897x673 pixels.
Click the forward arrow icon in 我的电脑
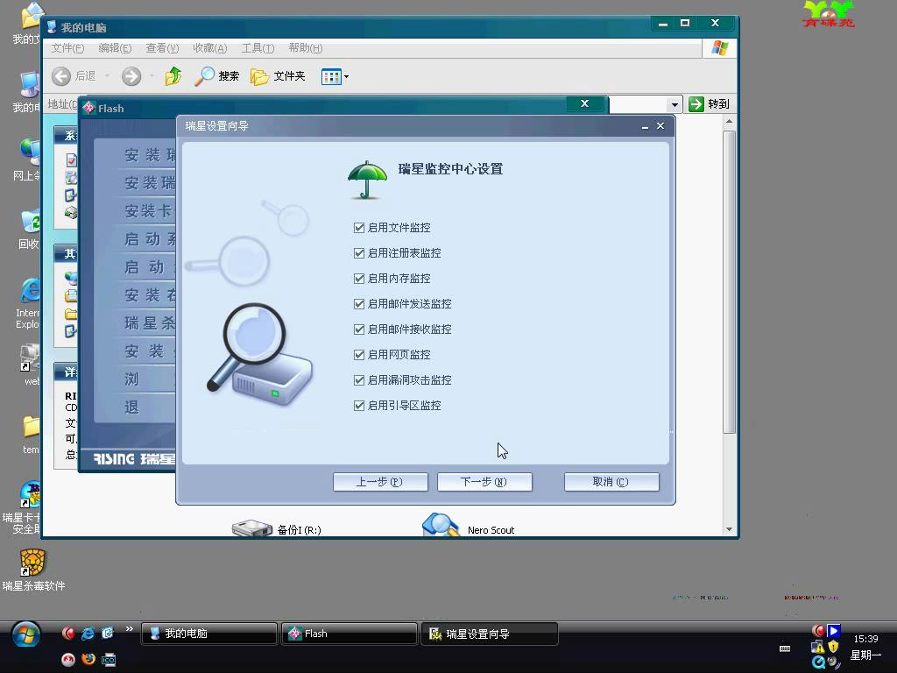click(131, 76)
